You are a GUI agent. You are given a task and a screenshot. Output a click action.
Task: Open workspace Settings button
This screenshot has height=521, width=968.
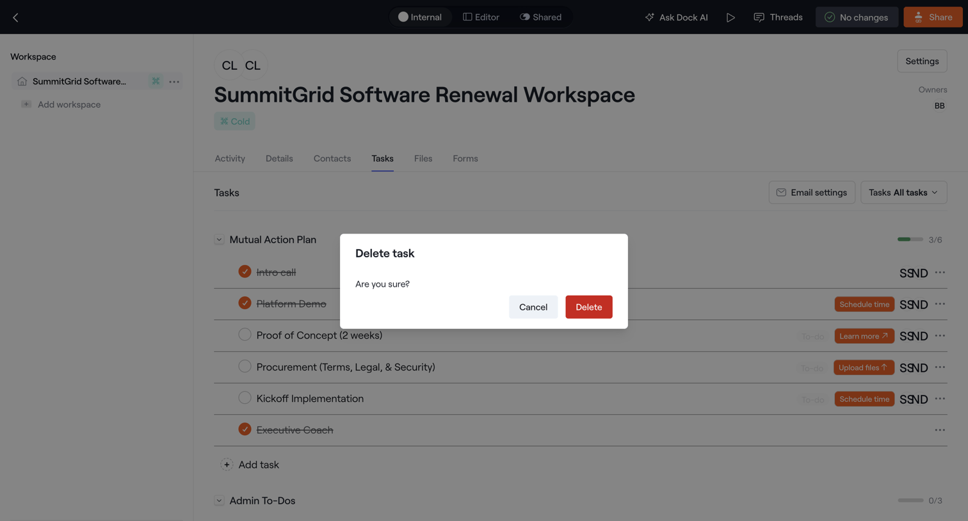pyautogui.click(x=922, y=61)
